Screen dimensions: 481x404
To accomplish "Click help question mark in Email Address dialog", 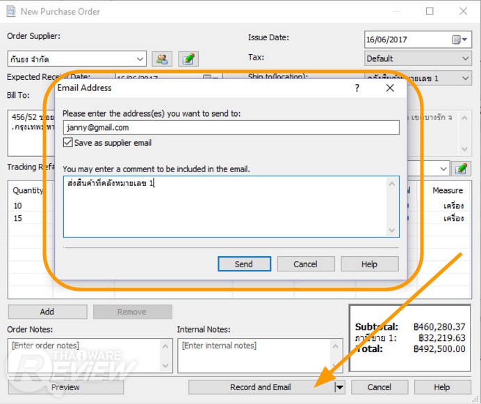I will (x=357, y=88).
